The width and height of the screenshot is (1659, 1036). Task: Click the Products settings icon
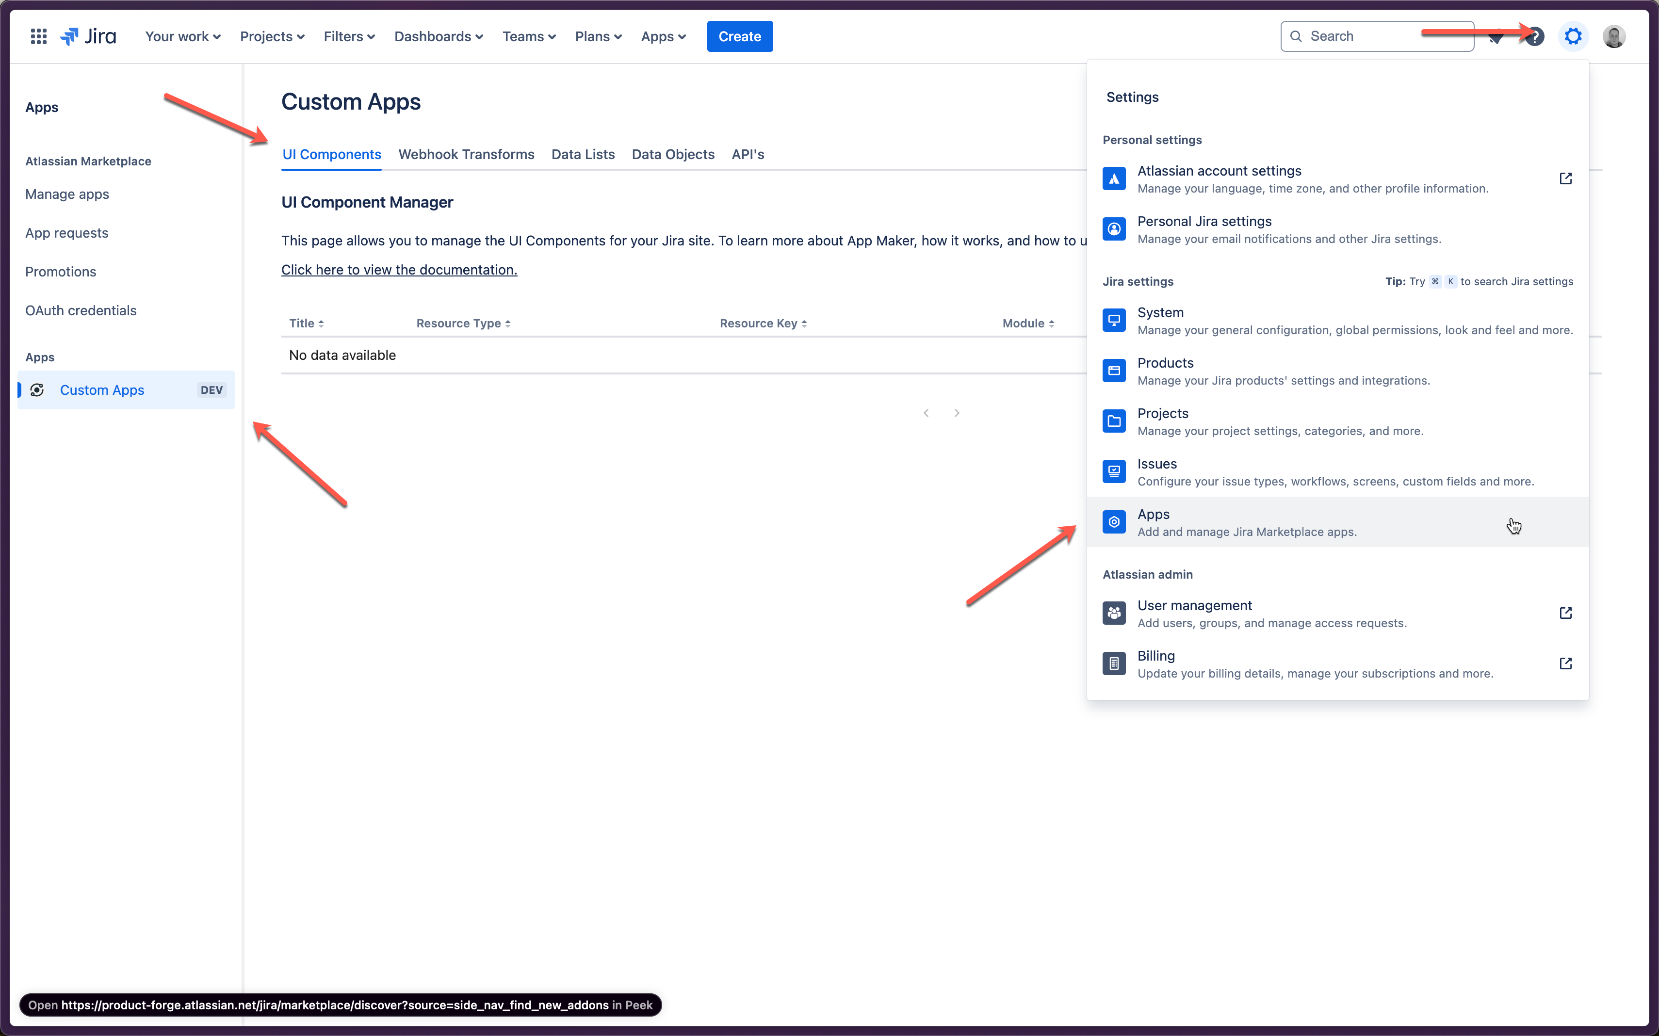pyautogui.click(x=1115, y=370)
